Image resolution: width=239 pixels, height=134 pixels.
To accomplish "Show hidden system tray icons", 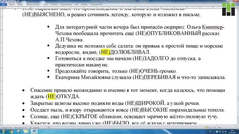I will pyautogui.click(x=214, y=132).
